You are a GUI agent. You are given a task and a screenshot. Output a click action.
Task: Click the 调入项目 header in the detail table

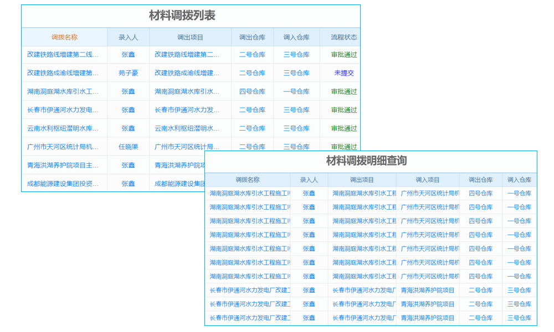[428, 179]
